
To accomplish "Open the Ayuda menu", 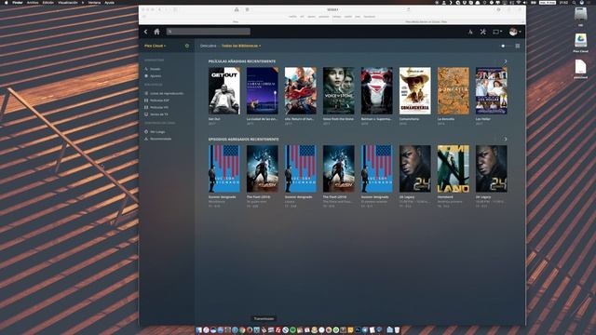I will pos(110,2).
